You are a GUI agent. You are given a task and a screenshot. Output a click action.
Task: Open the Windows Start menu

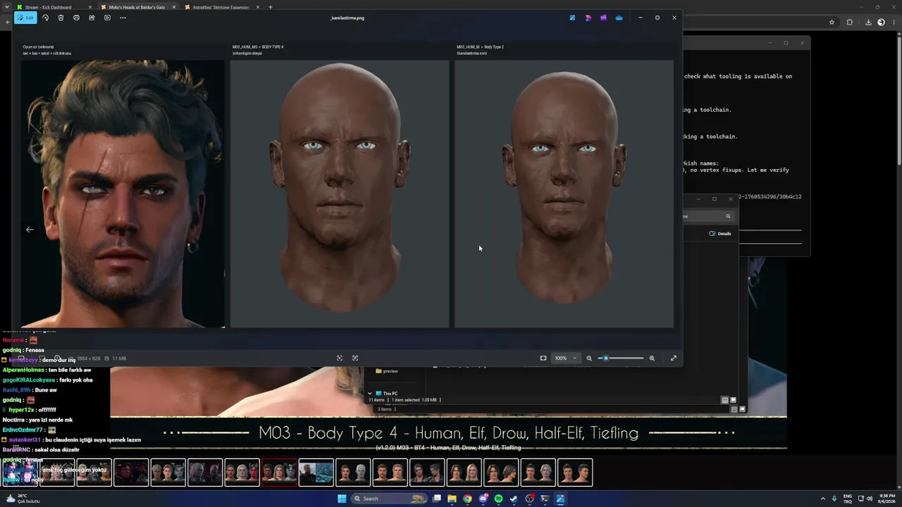[x=342, y=499]
